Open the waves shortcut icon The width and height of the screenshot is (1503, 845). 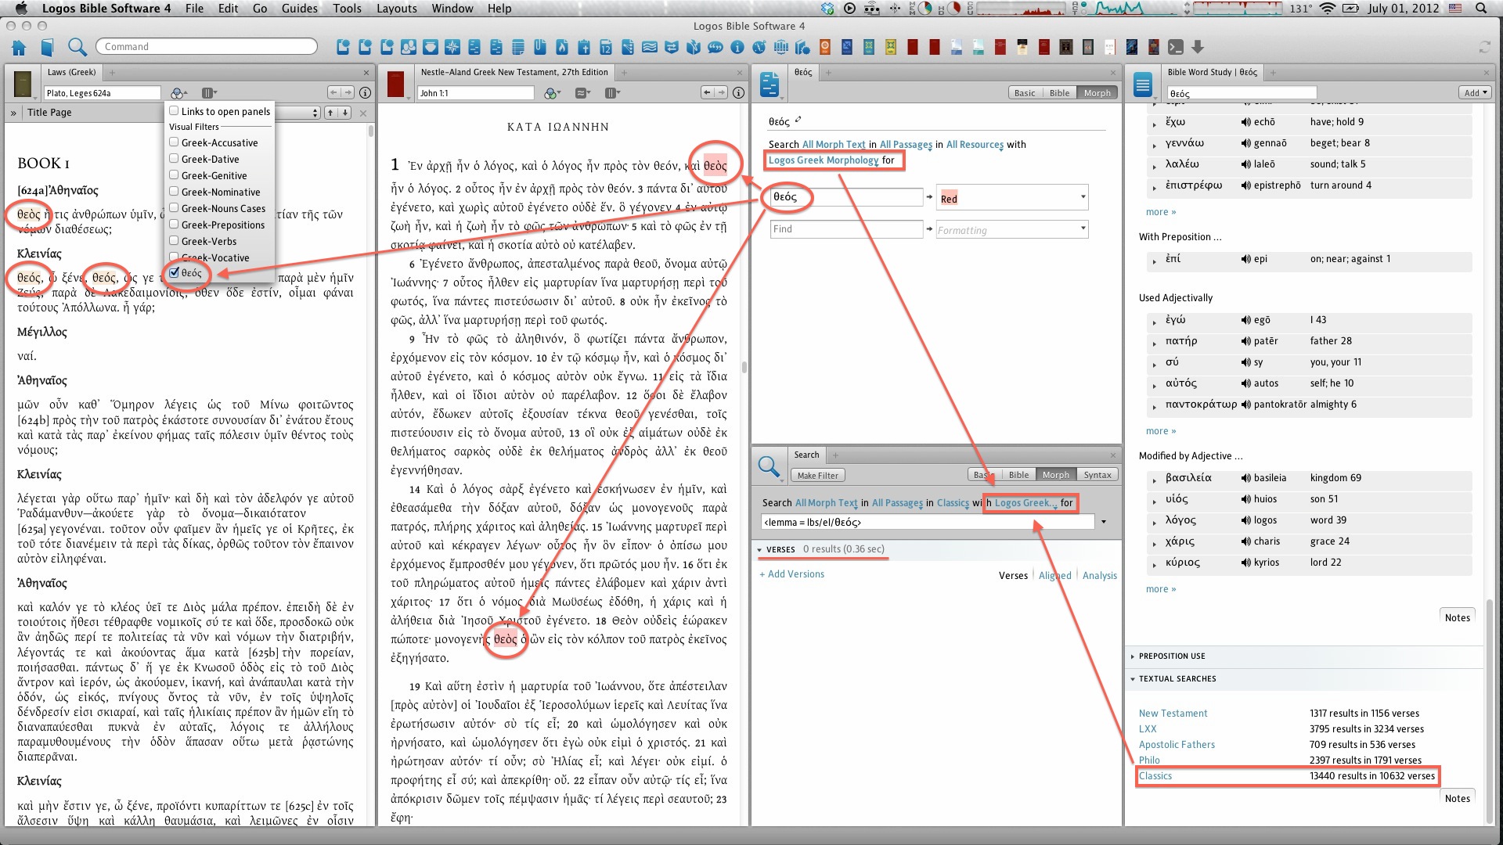point(650,47)
